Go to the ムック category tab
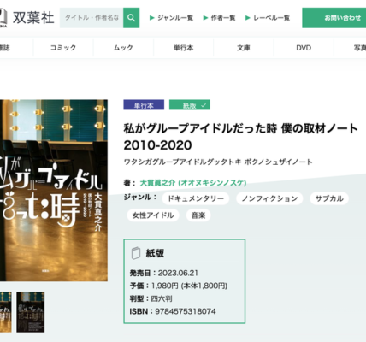The width and height of the screenshot is (366, 342). [x=123, y=48]
